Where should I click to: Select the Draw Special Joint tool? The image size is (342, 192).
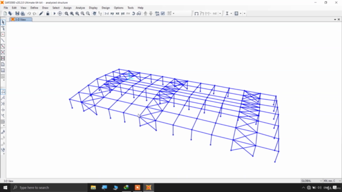(x=3, y=34)
